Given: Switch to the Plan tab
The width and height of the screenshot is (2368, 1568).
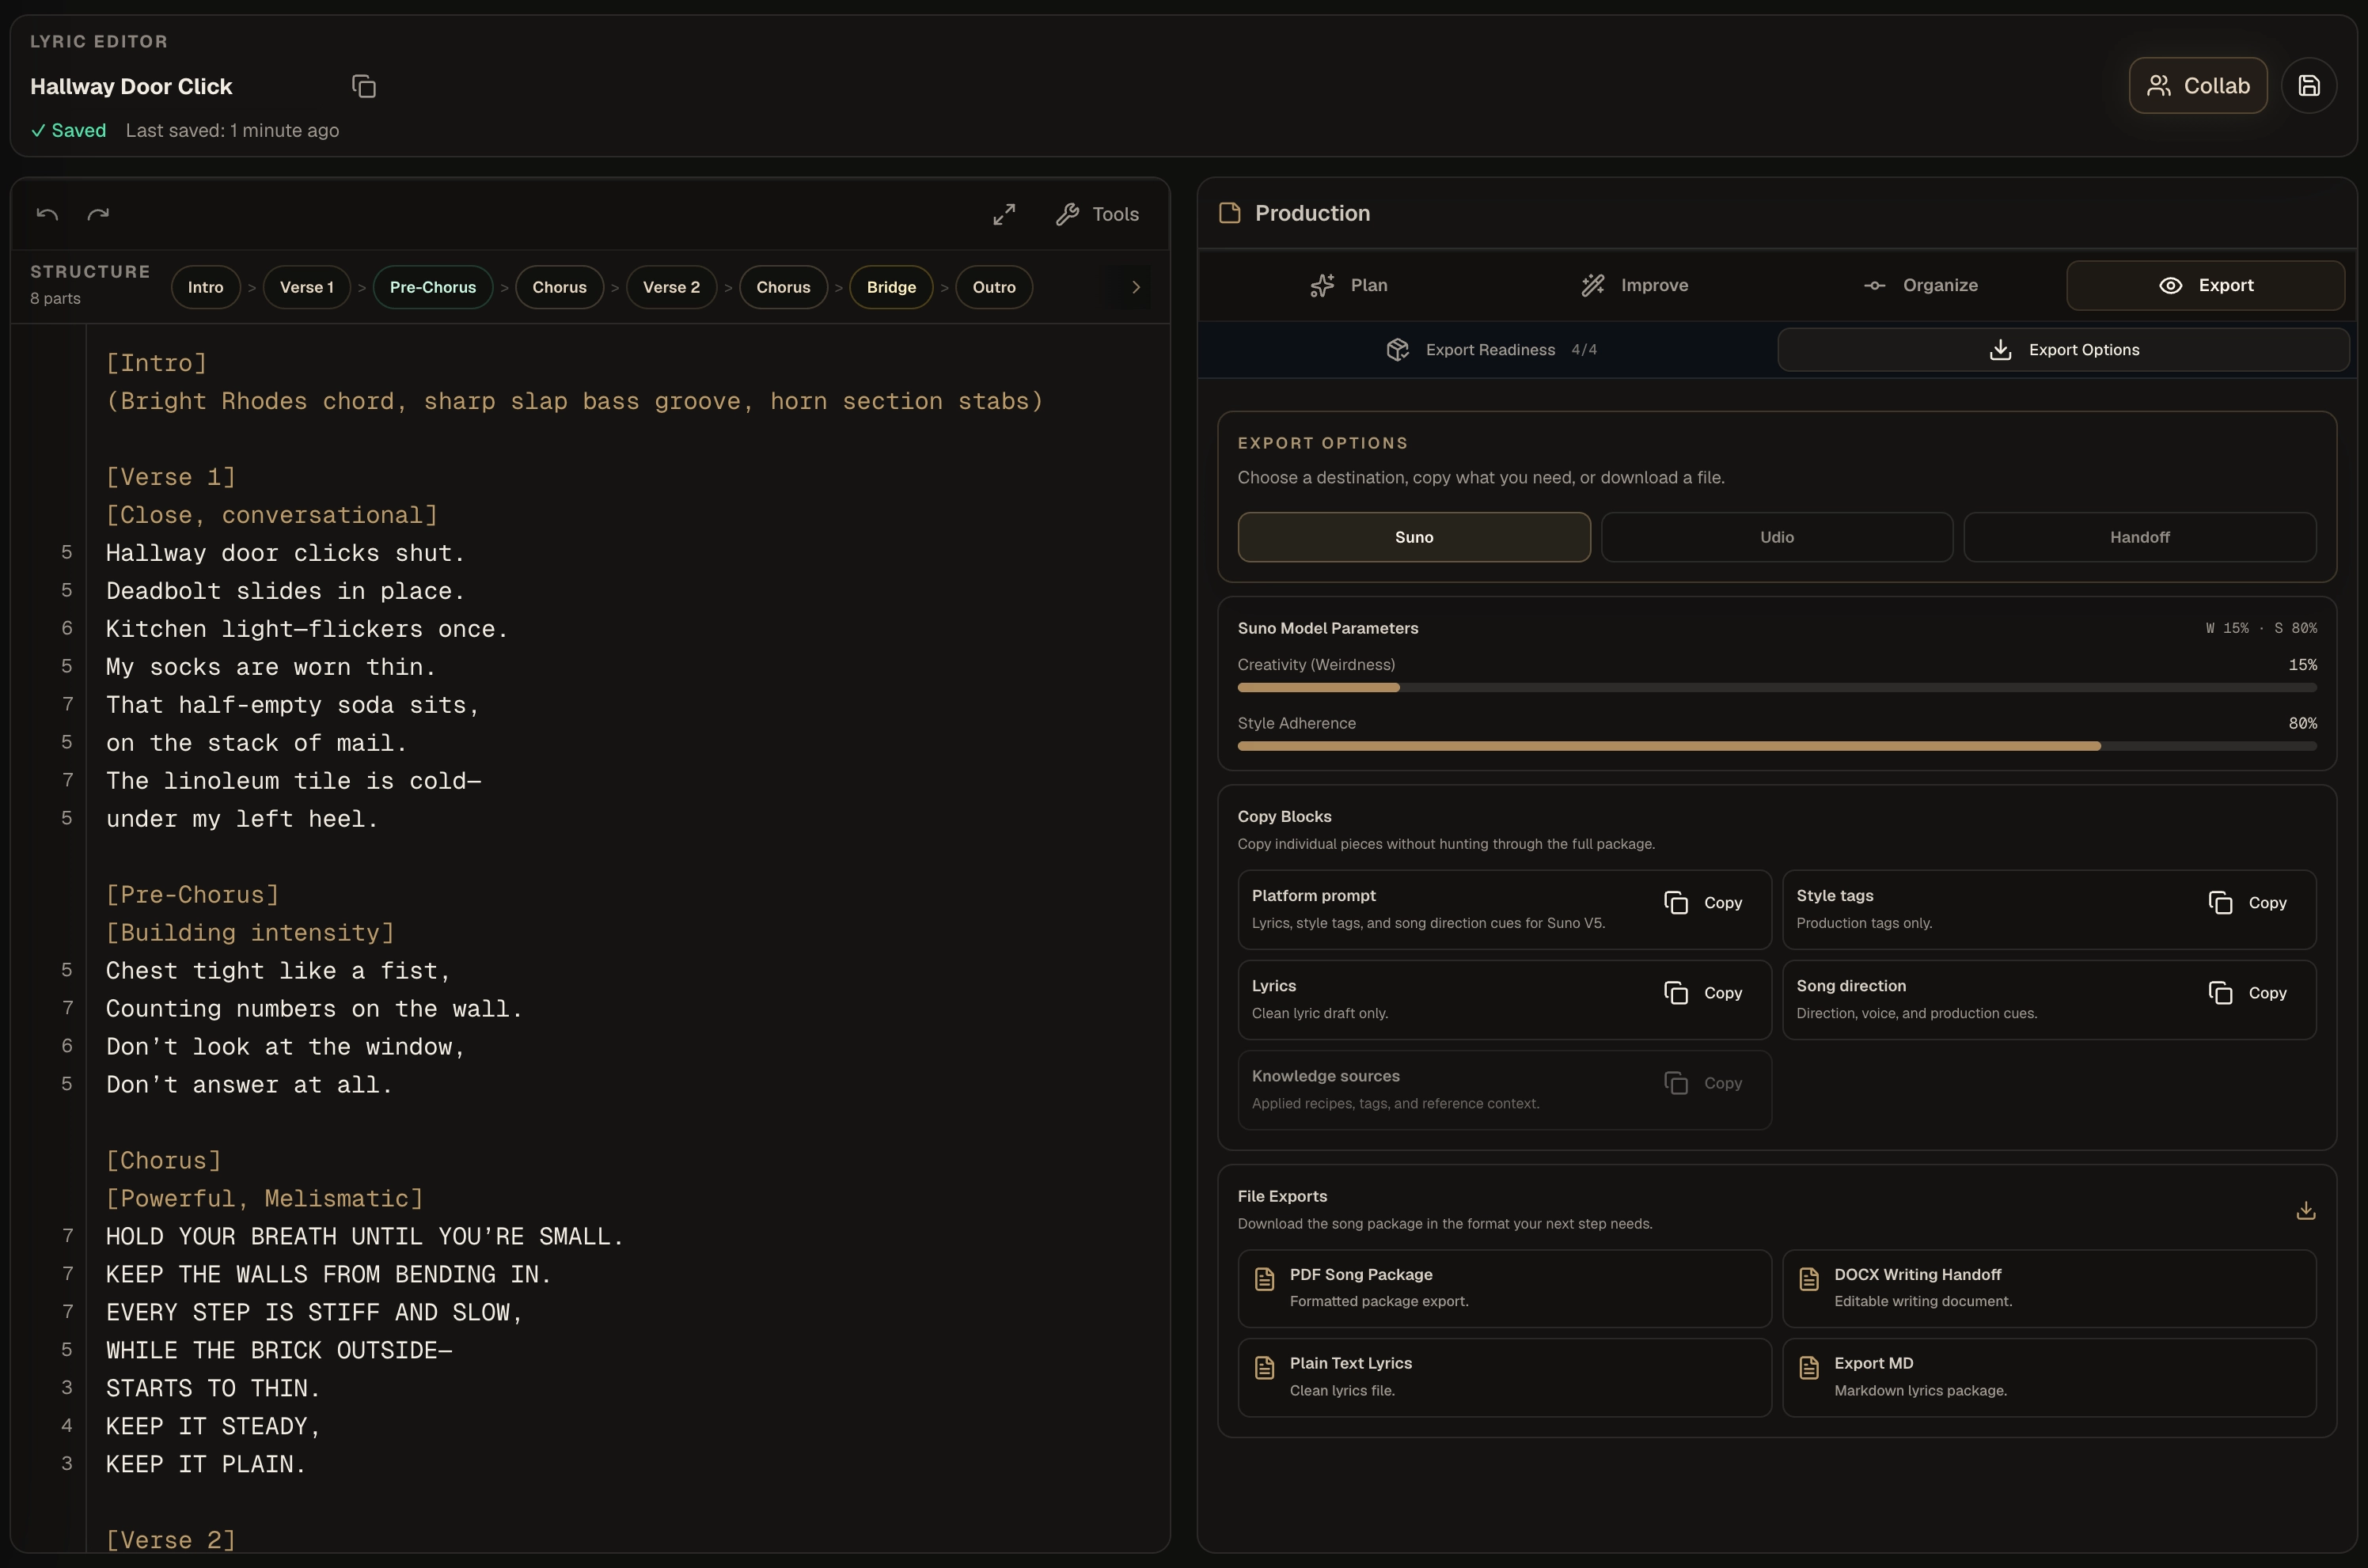Looking at the screenshot, I should click(x=1348, y=286).
